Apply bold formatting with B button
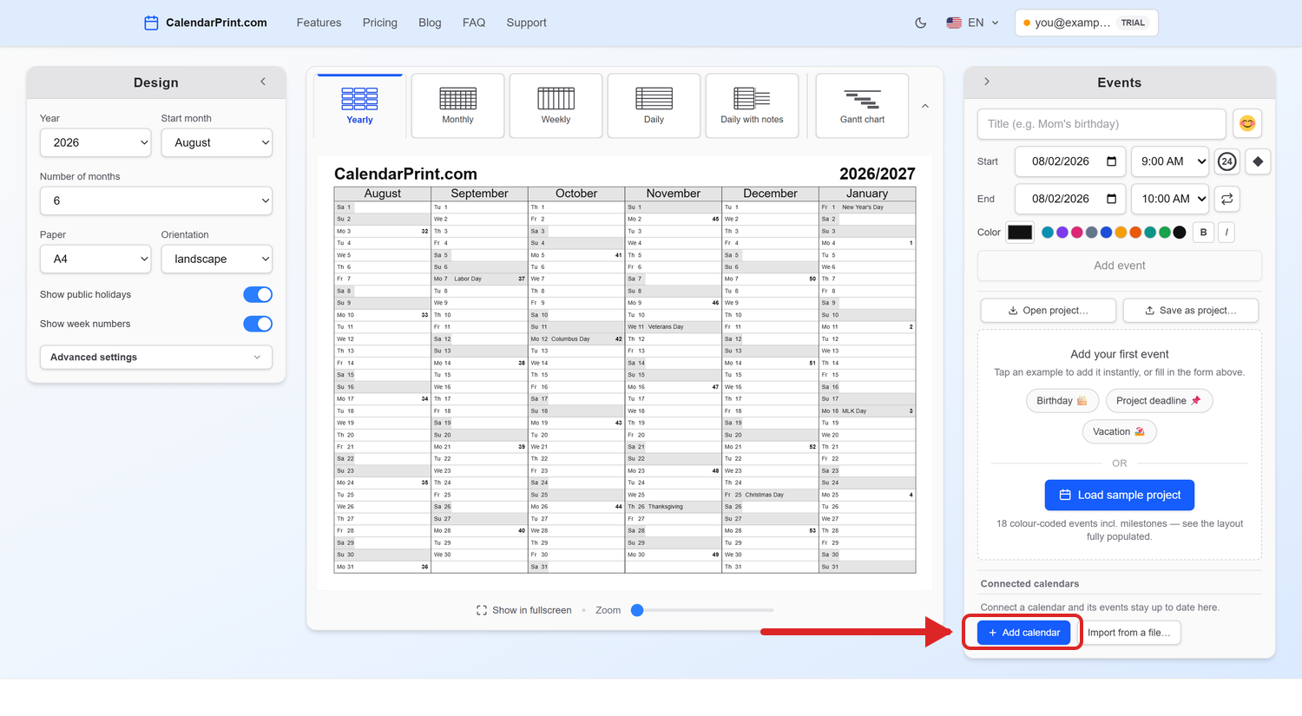The image size is (1302, 716). pos(1203,232)
